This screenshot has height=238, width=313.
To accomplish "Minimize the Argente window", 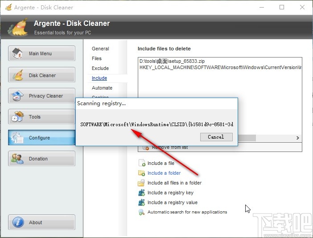I will coord(262,8).
